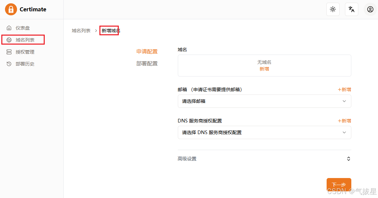The image size is (378, 198).
Task: Click the 下一步 next button
Action: tap(339, 185)
